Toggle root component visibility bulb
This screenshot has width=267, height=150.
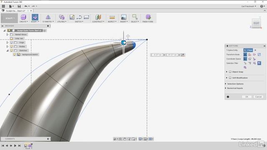[9, 30]
